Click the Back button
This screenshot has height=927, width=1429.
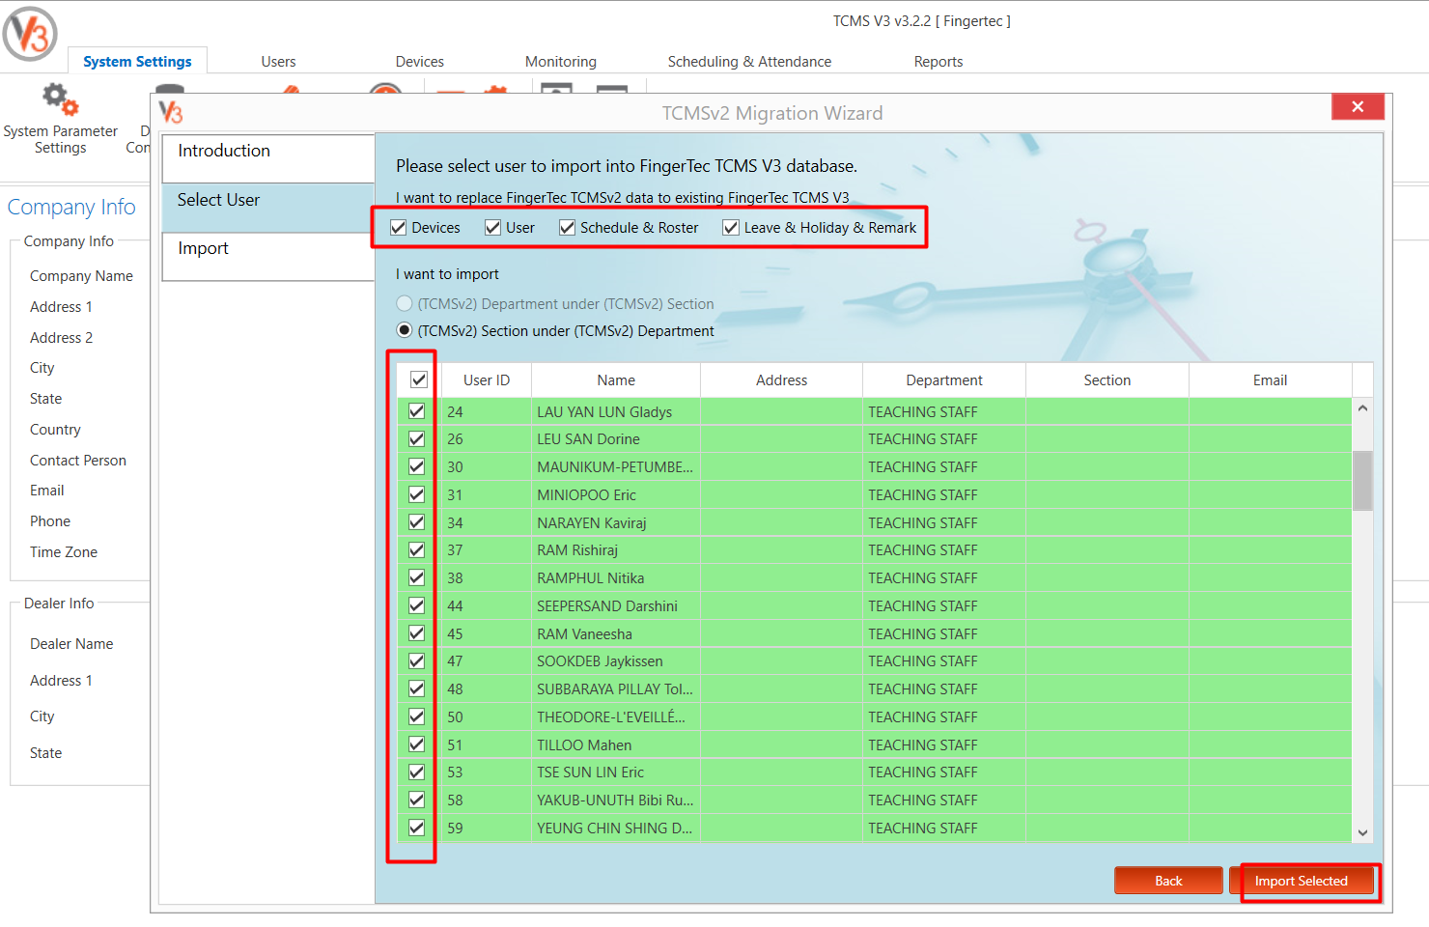[x=1168, y=881]
